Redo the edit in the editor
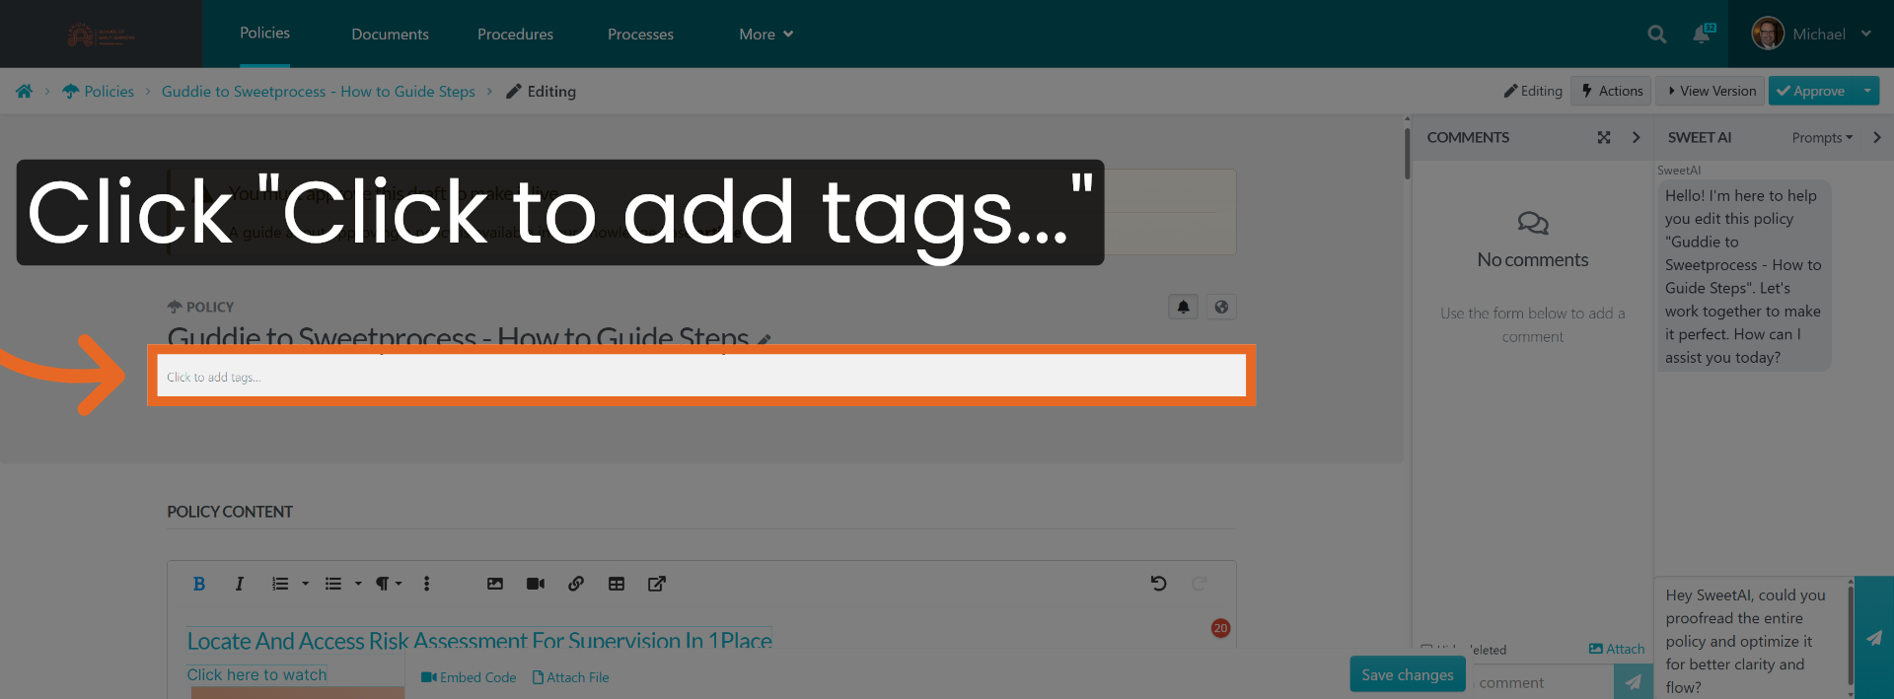 click(x=1200, y=584)
